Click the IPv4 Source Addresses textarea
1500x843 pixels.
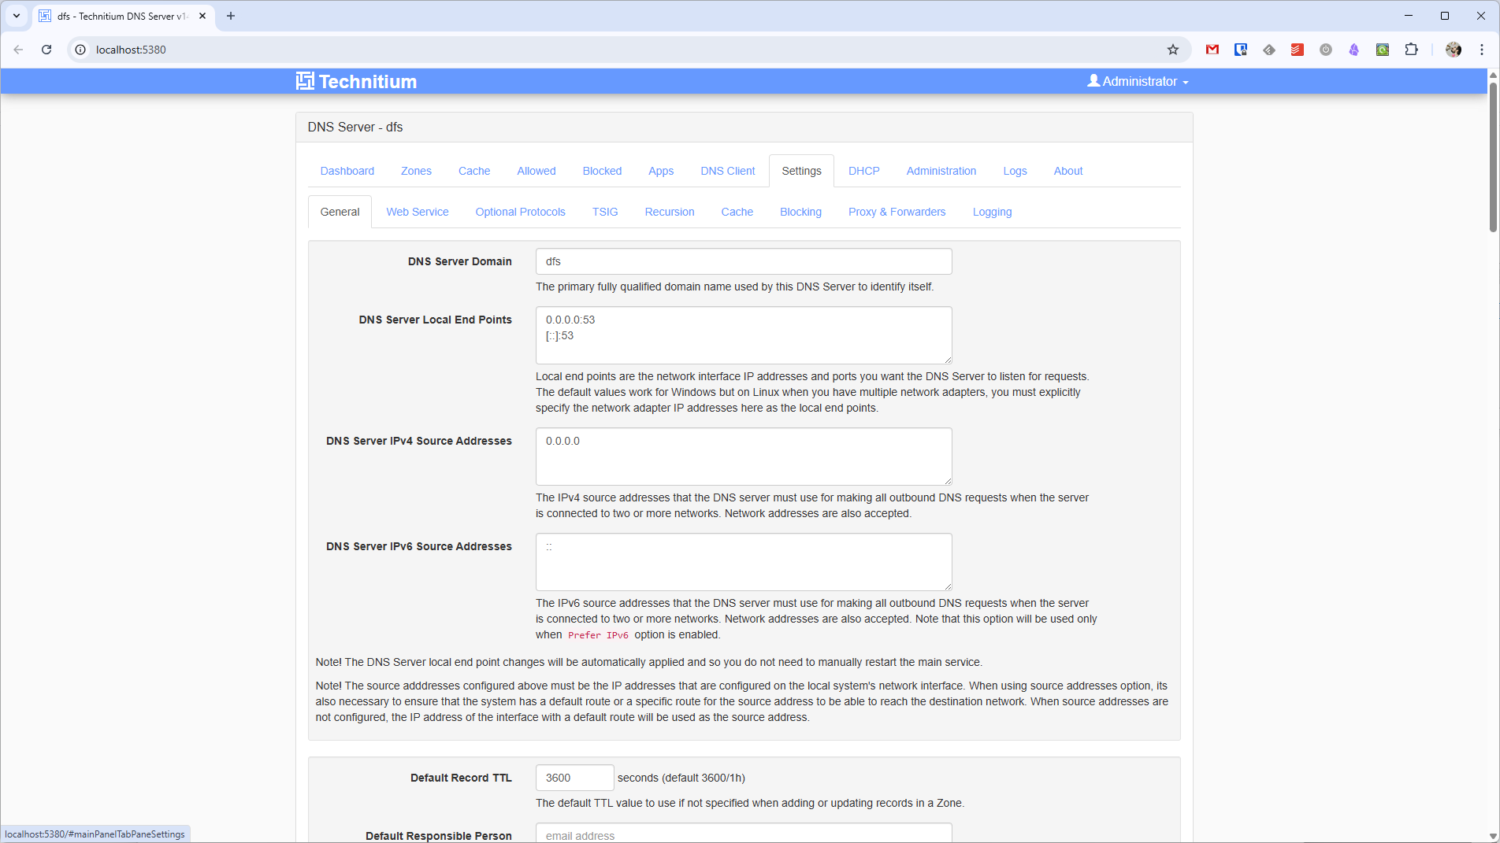coord(743,457)
